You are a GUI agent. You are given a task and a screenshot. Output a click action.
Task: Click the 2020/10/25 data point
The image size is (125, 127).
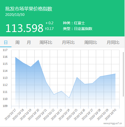tap(77, 77)
